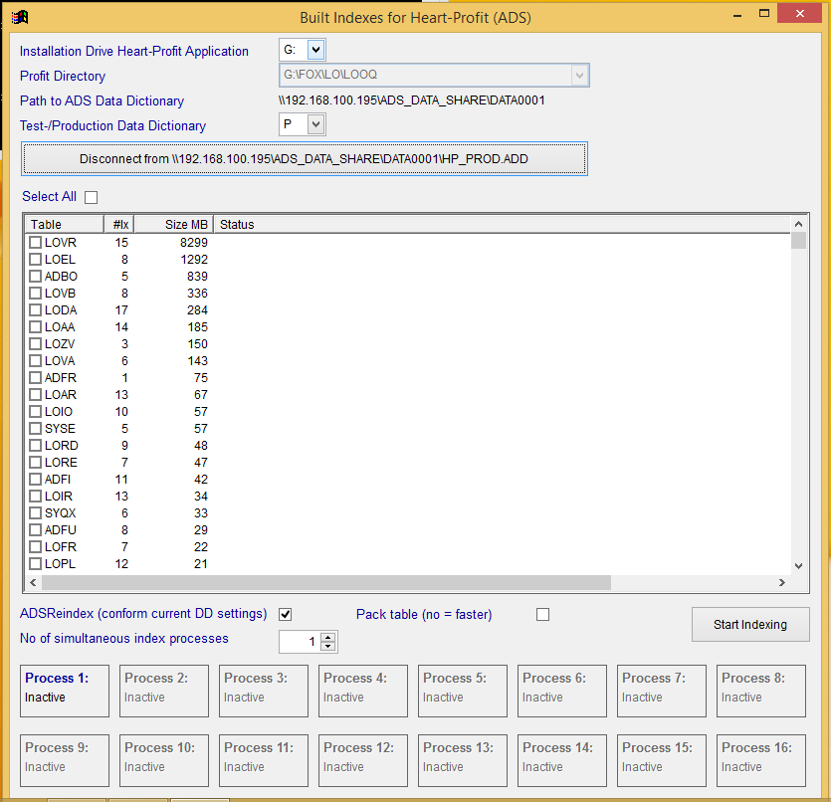This screenshot has width=831, height=802.
Task: Decrease simultaneous index processes count
Action: pyautogui.click(x=328, y=646)
